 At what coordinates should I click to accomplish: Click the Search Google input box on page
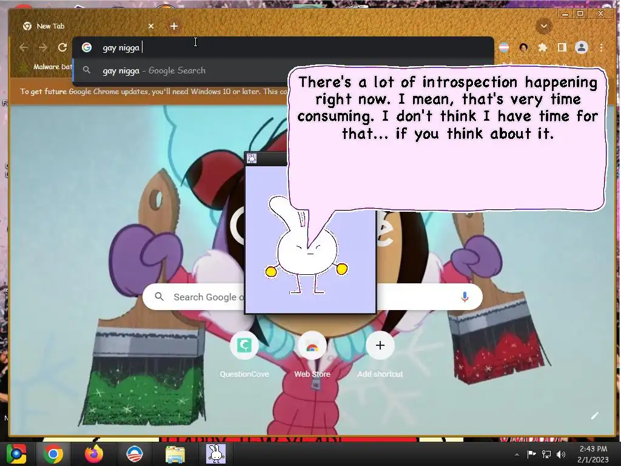(312, 296)
